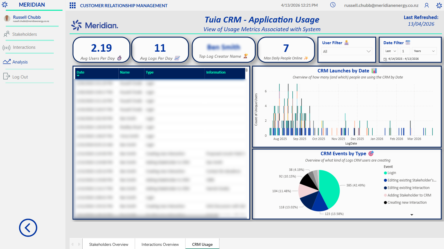This screenshot has height=249, width=444.
Task: Click the calendar icon next to Date Filter
Action: (x=408, y=42)
